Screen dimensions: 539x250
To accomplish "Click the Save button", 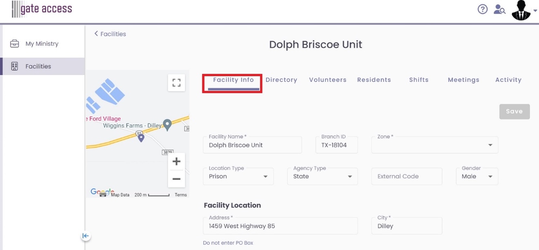I will 514,111.
